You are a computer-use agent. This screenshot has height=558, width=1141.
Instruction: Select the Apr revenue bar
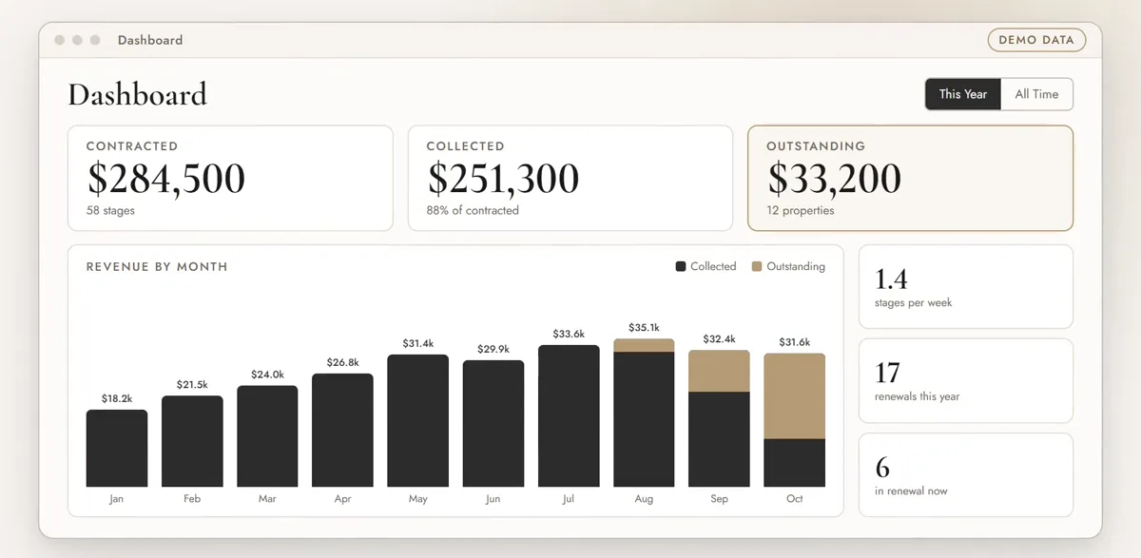pos(342,431)
